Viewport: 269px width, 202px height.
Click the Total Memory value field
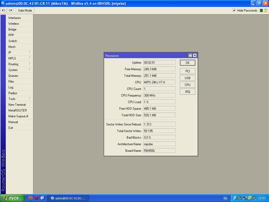[159, 75]
